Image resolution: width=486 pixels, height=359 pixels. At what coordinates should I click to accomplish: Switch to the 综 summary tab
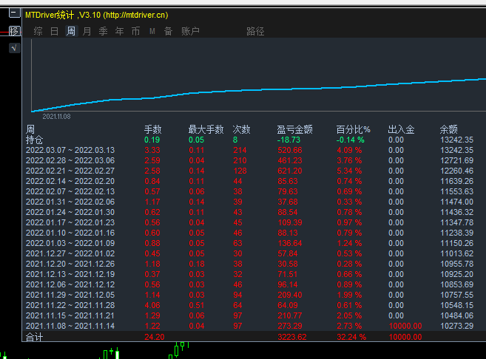coord(38,31)
